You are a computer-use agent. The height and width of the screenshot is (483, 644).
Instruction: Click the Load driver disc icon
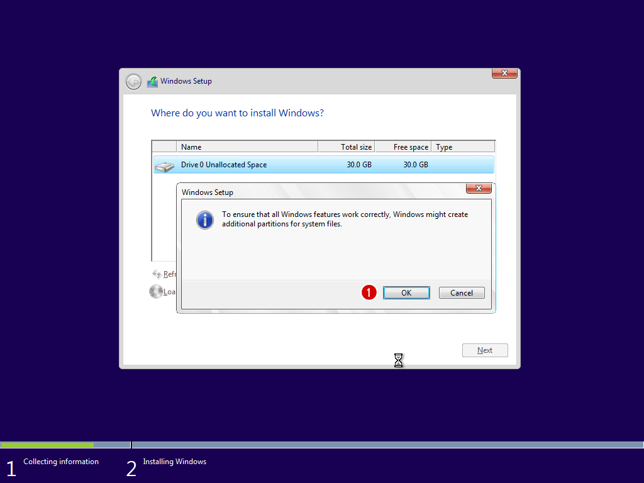[156, 291]
